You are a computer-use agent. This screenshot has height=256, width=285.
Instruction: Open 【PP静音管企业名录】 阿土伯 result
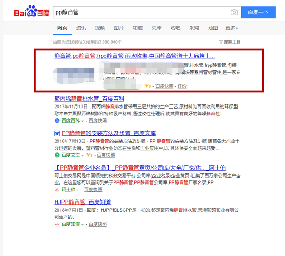pos(140,168)
